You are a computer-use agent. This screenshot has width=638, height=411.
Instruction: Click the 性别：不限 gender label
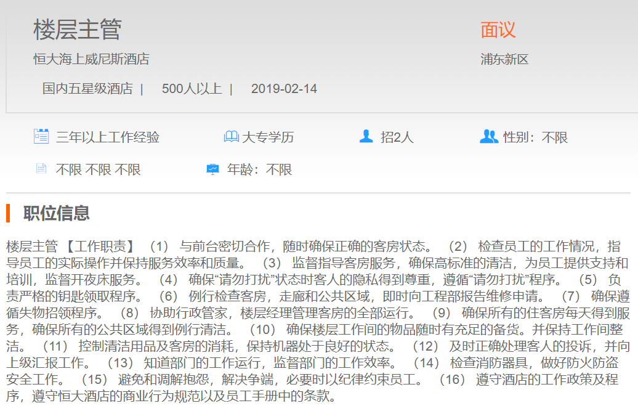click(x=535, y=137)
